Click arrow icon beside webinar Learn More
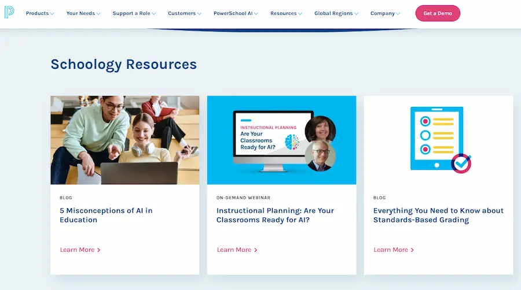Screen dimensions: 521x290 255,250
